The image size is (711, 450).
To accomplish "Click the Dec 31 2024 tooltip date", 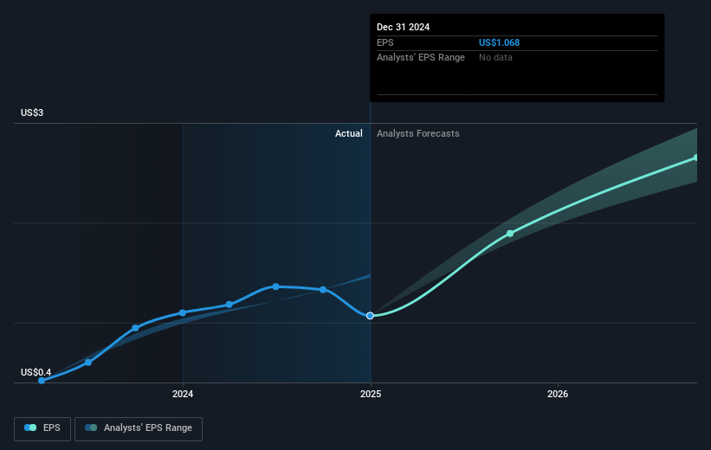I will click(403, 27).
